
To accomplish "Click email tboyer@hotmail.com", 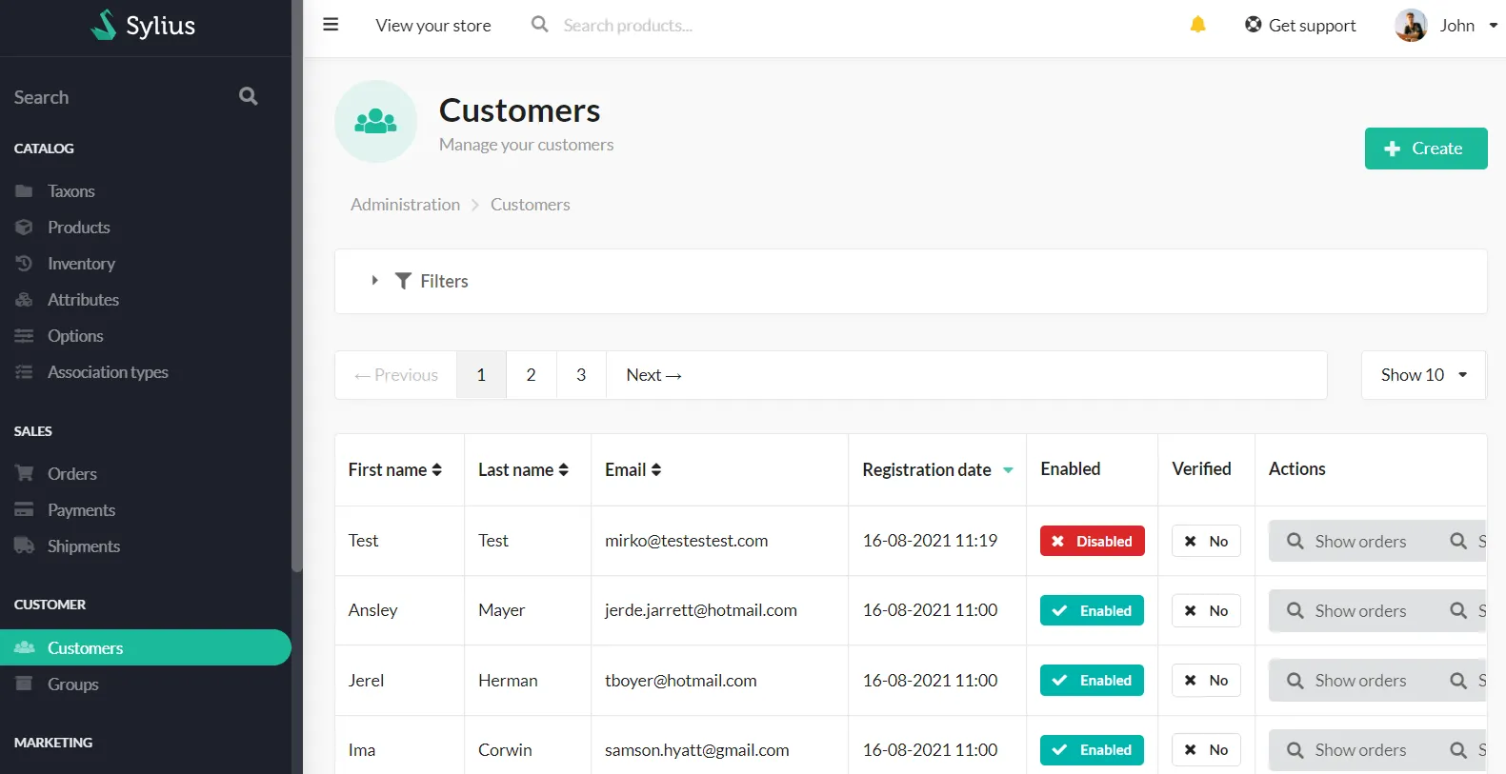I will (x=681, y=681).
